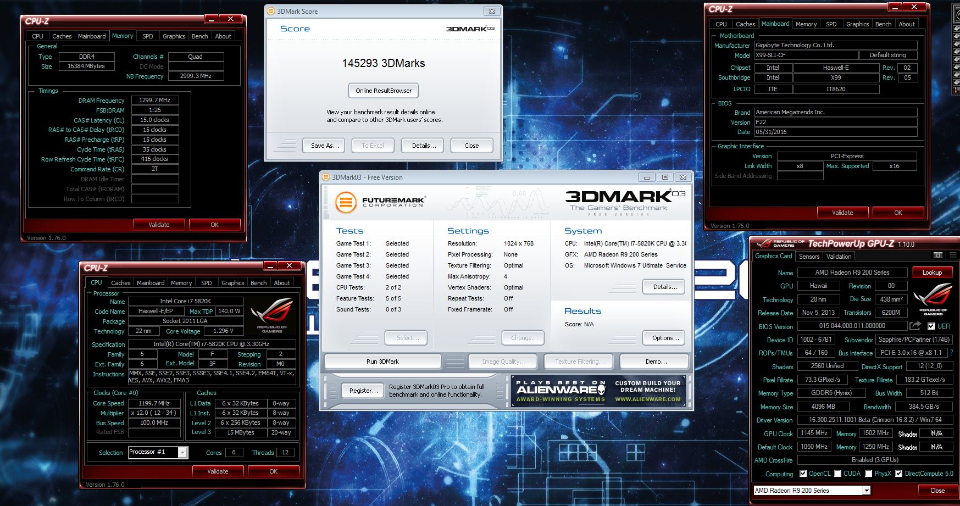Open the AMD Radeon R9 200 Series card dropdown
The width and height of the screenshot is (960, 506).
[867, 491]
